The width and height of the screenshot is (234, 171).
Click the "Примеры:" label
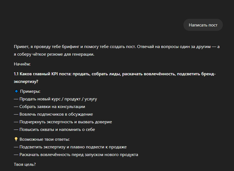(30, 91)
